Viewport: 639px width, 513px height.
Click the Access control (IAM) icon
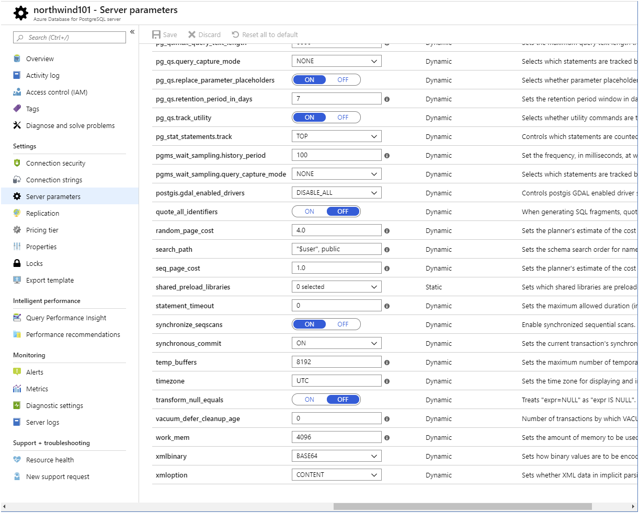click(17, 92)
